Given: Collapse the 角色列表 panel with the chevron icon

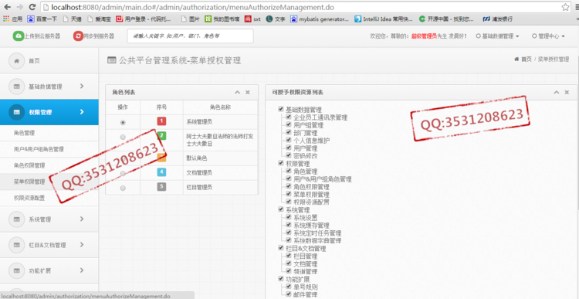Looking at the screenshot, I should (238, 93).
